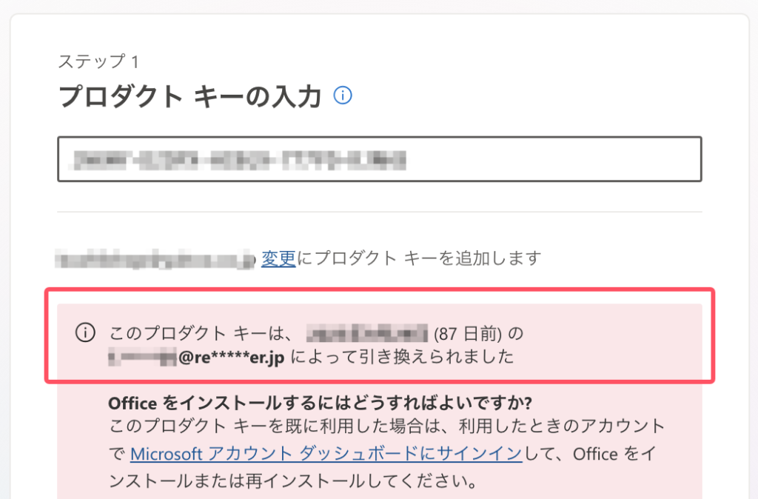Click the 変更 link to change account

click(x=278, y=258)
